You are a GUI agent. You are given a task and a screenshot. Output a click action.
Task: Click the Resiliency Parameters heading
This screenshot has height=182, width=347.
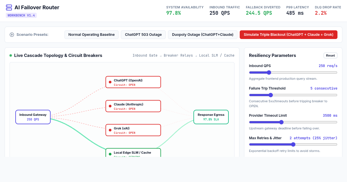point(272,55)
